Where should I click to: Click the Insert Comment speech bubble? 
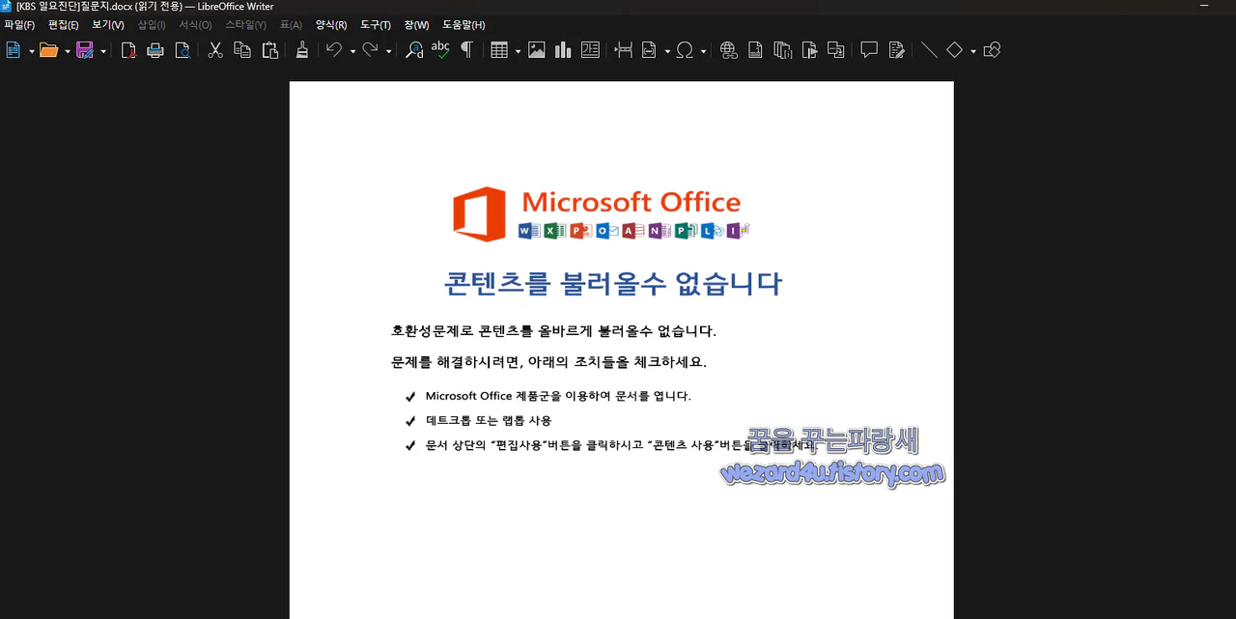[x=869, y=50]
